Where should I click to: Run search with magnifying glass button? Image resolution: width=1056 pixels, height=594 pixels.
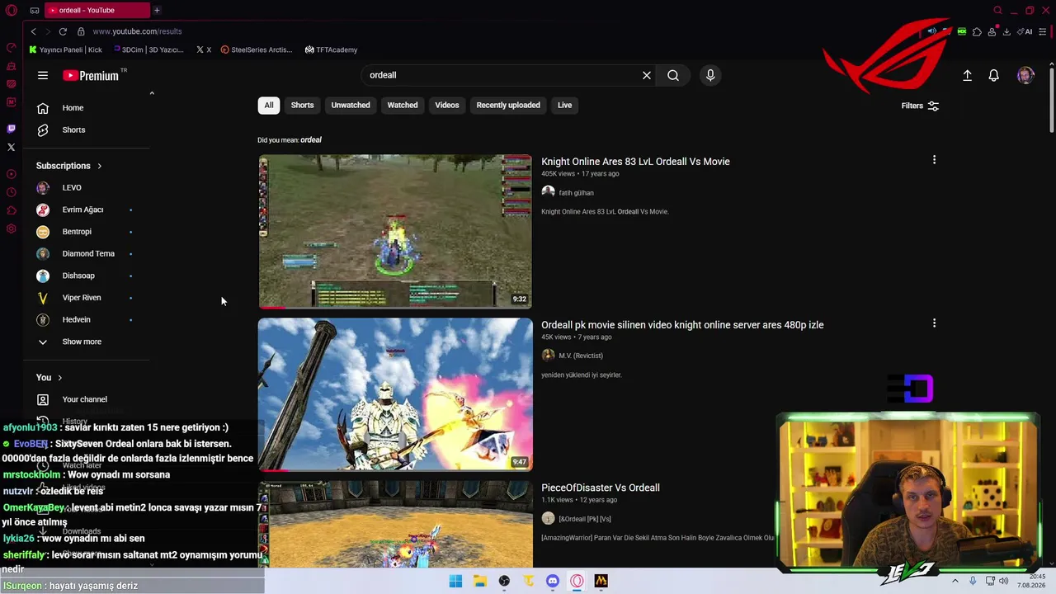point(673,75)
